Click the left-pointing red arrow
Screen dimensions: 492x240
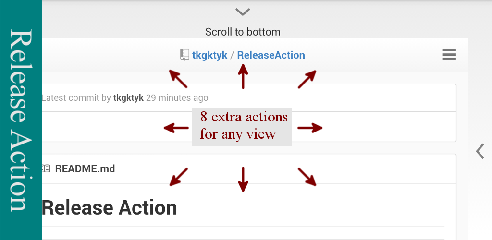176,128
